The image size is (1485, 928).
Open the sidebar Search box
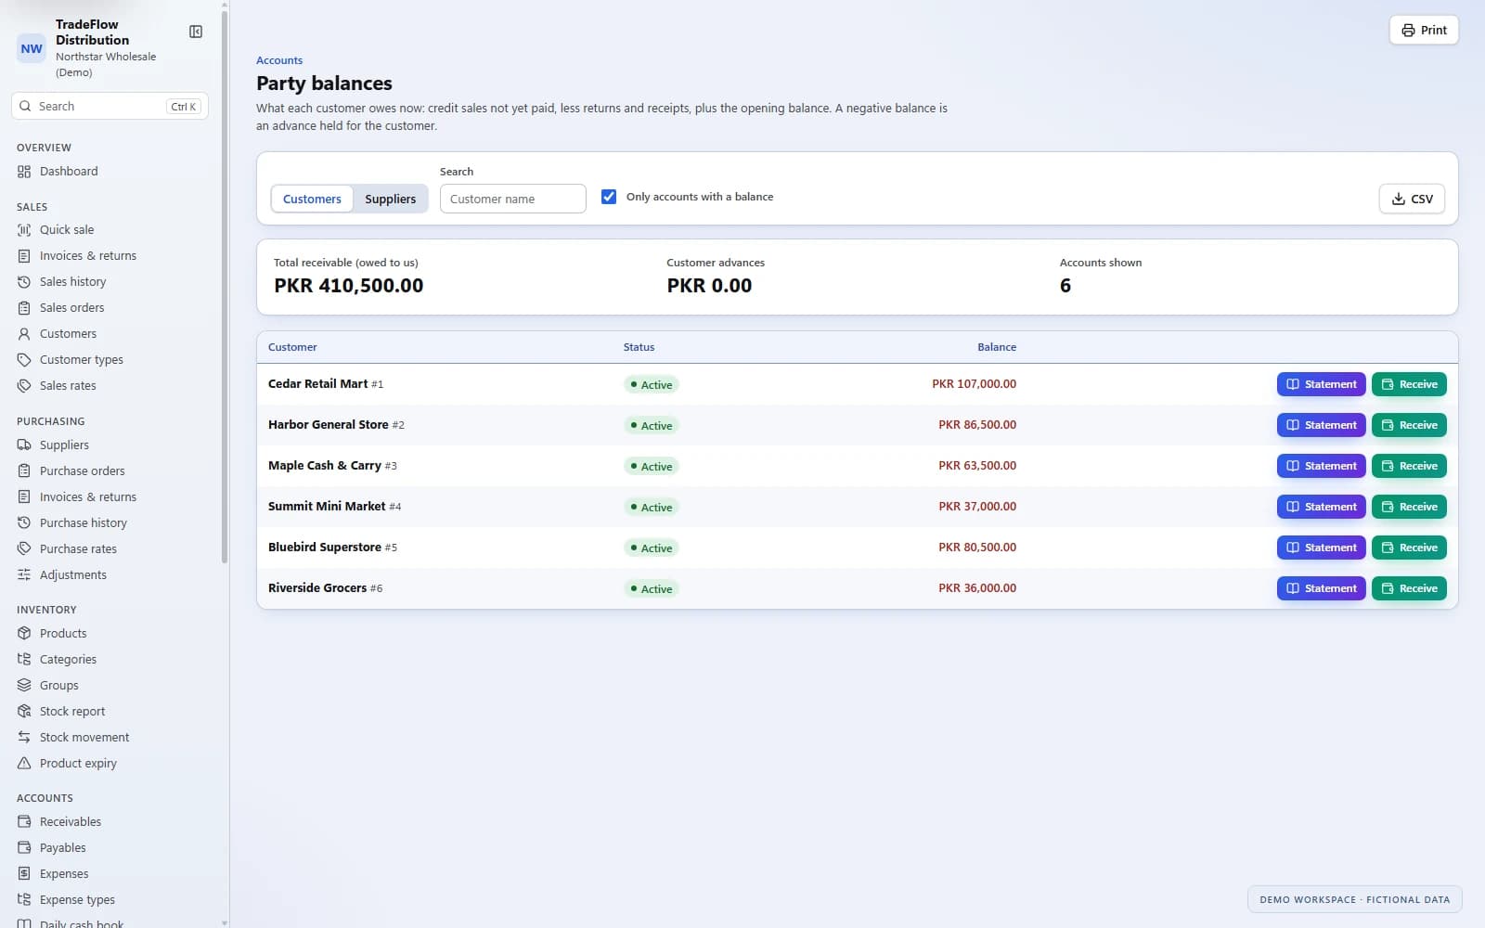(x=110, y=106)
